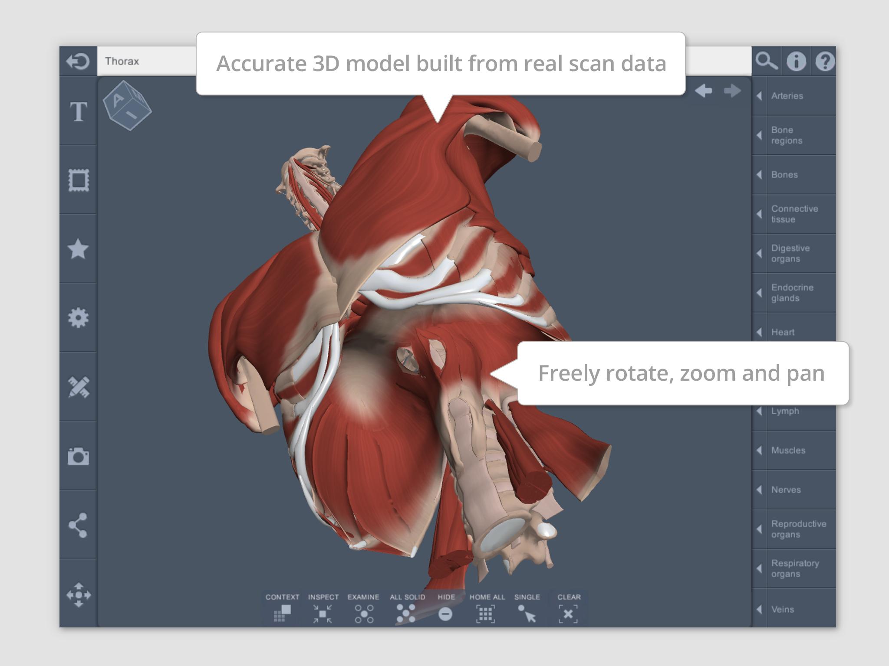889x666 pixels.
Task: Select the stamp-frame selection tool
Action: tap(79, 180)
